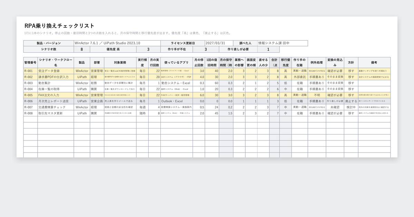The width and height of the screenshot is (414, 217).
Task: Select the '作り手の在籍' column header
Action: [x=299, y=63]
